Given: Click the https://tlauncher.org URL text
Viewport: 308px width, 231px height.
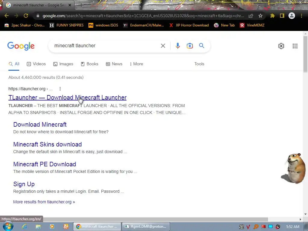Looking at the screenshot, I should [27, 89].
